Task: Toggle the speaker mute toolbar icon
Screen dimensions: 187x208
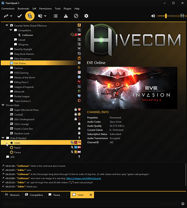Action: 40,16
